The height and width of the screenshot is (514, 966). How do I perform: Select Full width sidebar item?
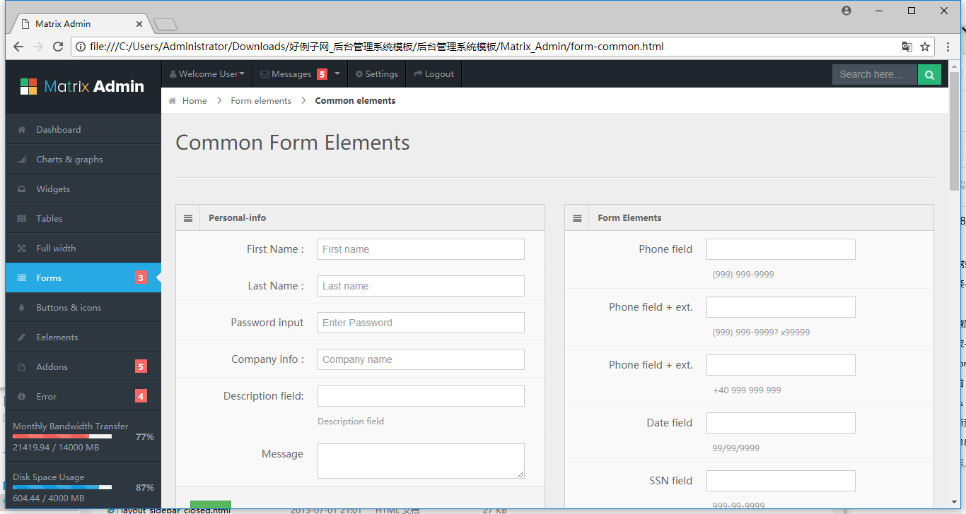coord(83,249)
